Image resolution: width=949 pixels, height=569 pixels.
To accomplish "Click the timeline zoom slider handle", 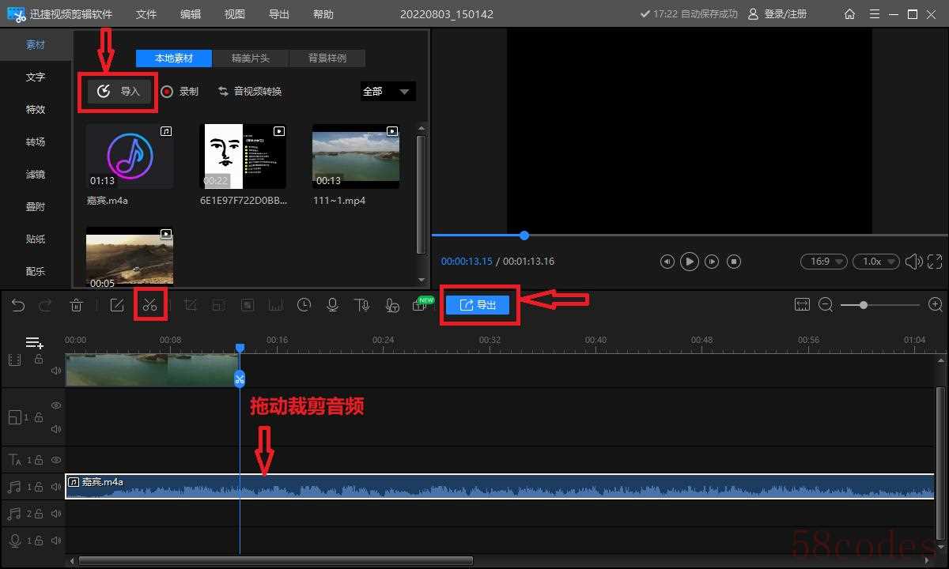I will (x=864, y=305).
